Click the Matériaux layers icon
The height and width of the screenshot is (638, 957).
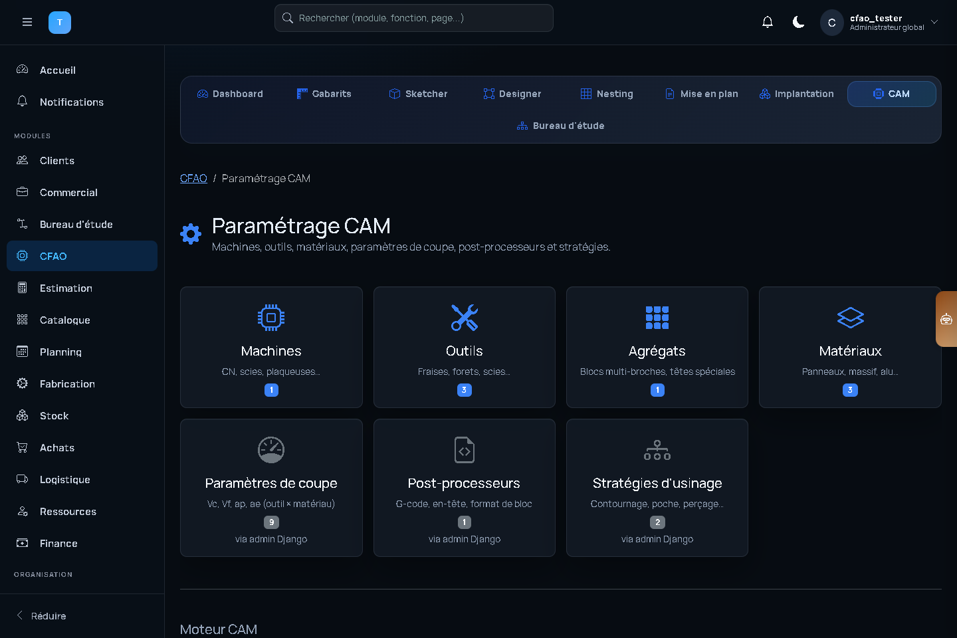850,318
